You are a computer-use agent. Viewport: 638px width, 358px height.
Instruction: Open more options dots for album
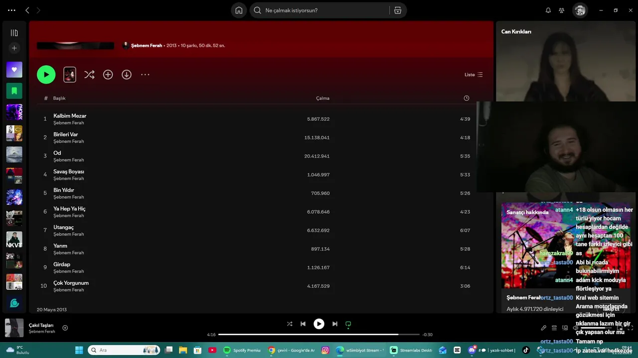[145, 75]
